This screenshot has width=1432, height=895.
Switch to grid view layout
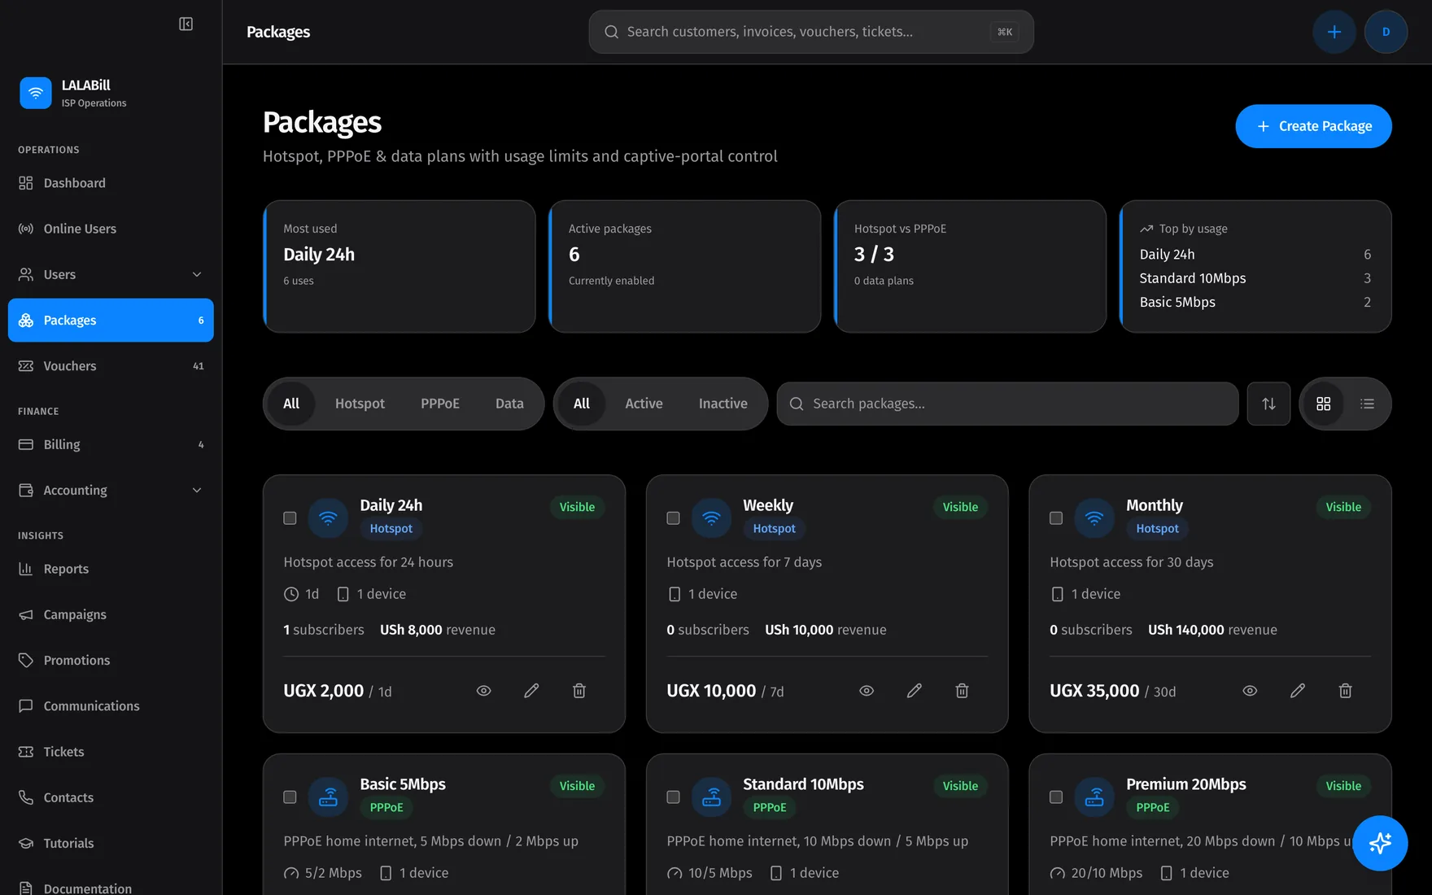click(x=1324, y=404)
